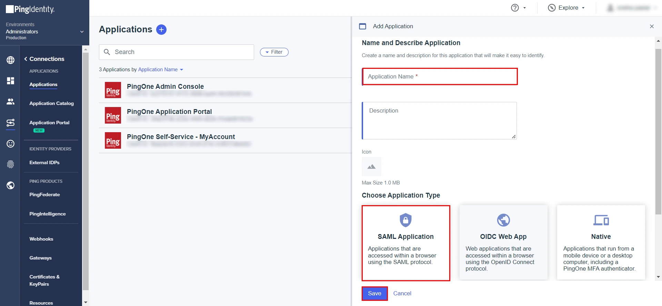Click the help question mark icon
Viewport: 662px width, 306px height.
(515, 8)
